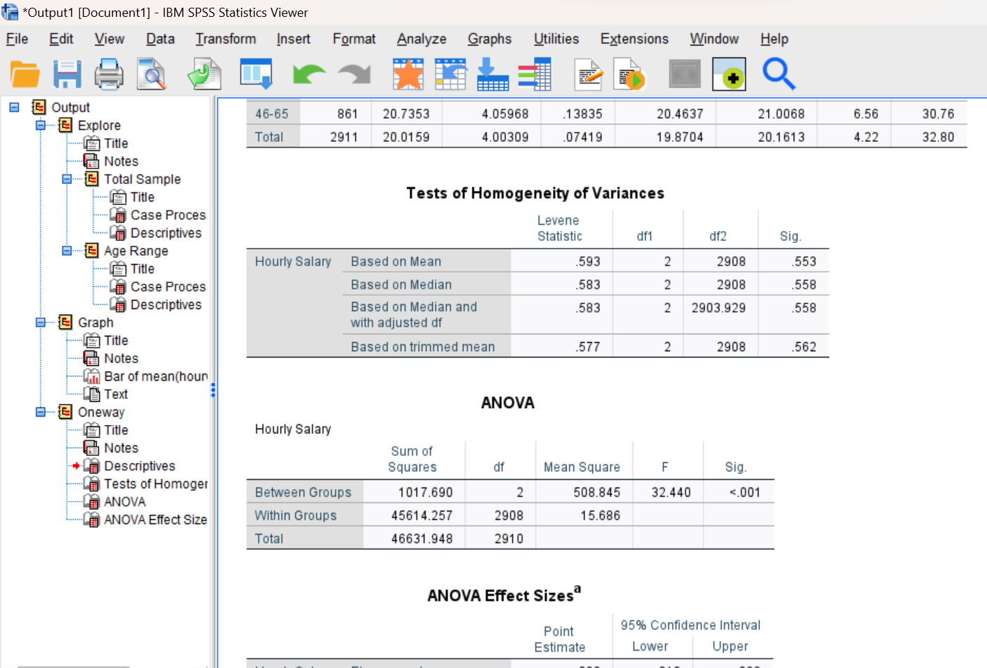Collapse the Age Range node
The width and height of the screenshot is (987, 668).
coord(67,251)
